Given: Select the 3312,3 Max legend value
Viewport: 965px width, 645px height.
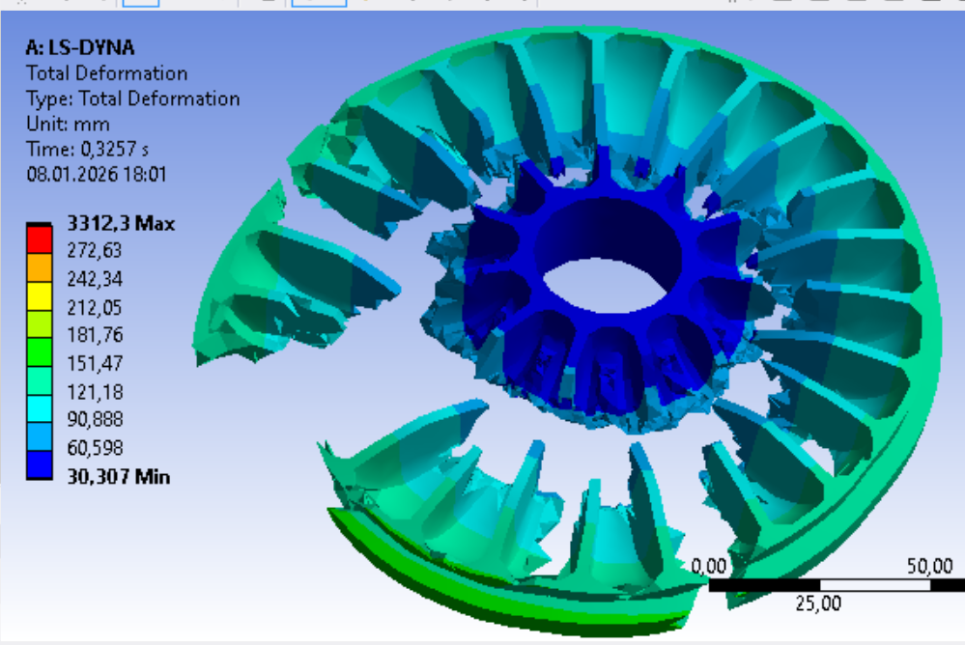Looking at the screenshot, I should point(121,223).
